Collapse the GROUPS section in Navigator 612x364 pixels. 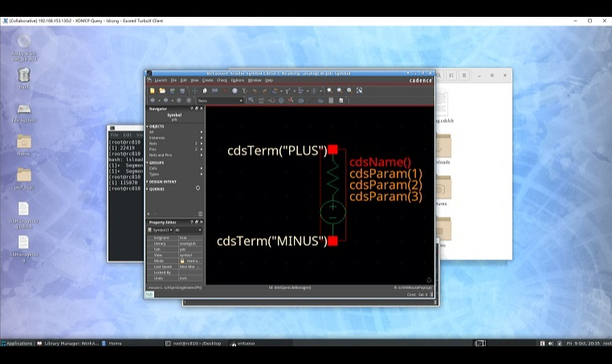[x=148, y=162]
